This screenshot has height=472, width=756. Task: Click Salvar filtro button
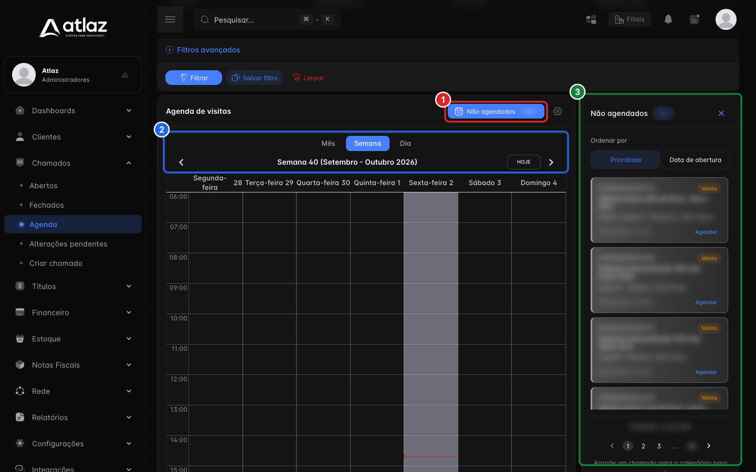click(255, 78)
